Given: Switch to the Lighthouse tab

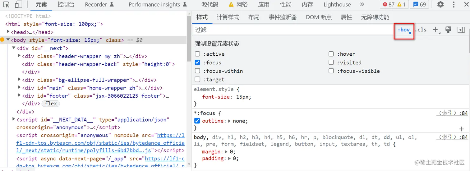Looking at the screenshot, I should [337, 5].
